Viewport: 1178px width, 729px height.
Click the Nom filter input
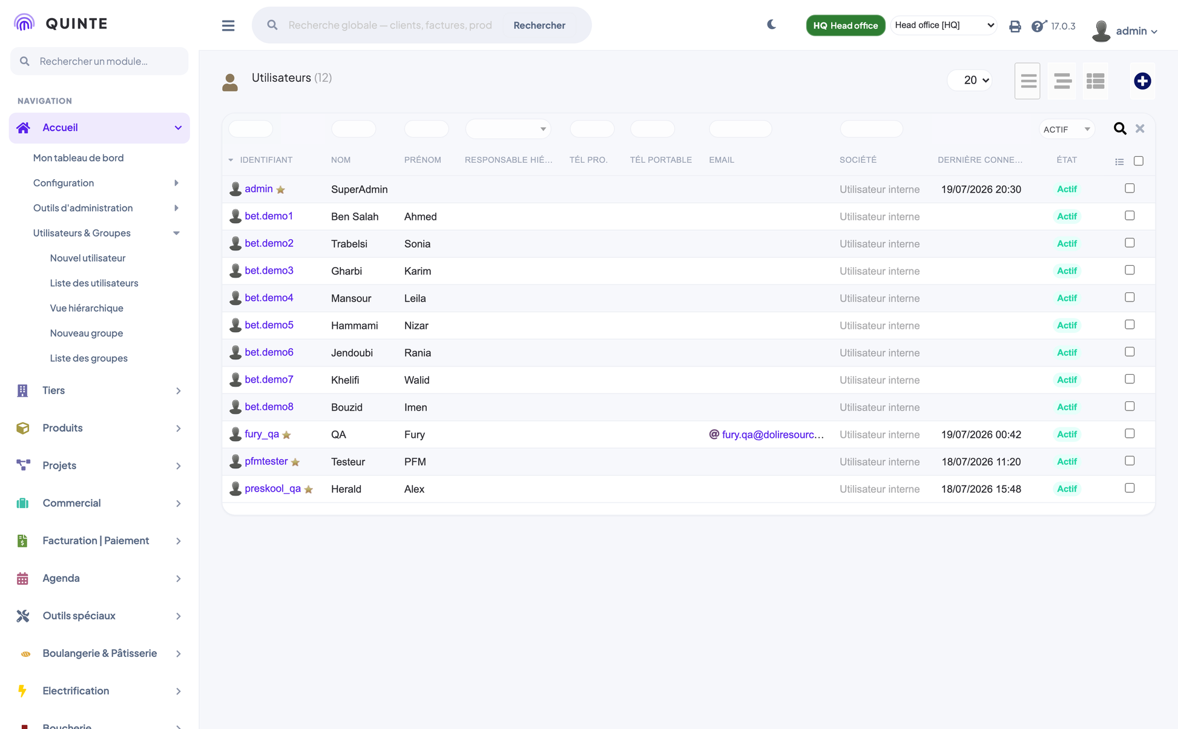(x=354, y=128)
